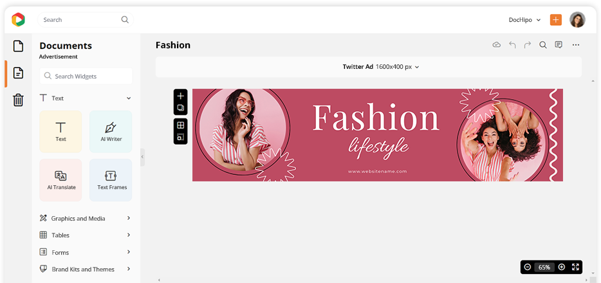Click the cloud save icon
Image resolution: width=601 pixels, height=283 pixels.
(496, 45)
